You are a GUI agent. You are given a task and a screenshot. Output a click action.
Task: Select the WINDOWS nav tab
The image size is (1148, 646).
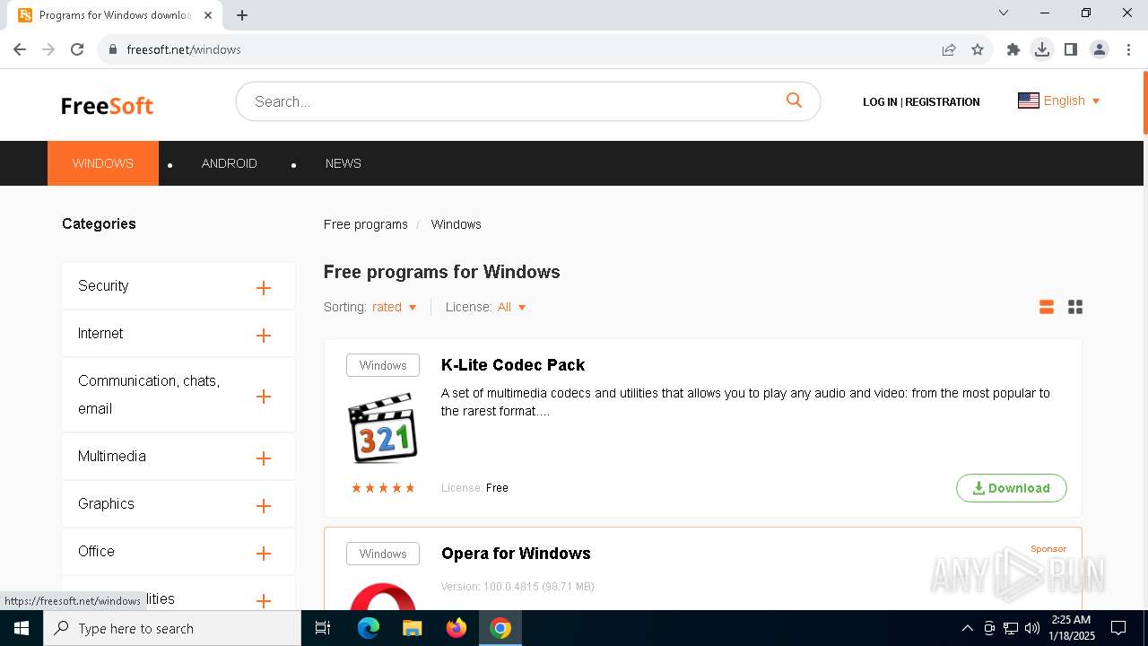coord(103,163)
